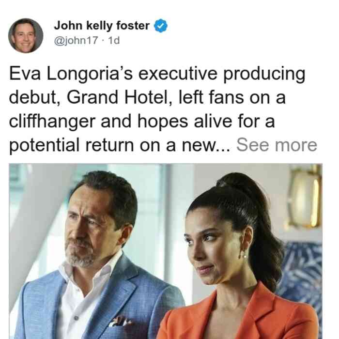Tap the line 'cliffhanger and hopes alive'

142,121
